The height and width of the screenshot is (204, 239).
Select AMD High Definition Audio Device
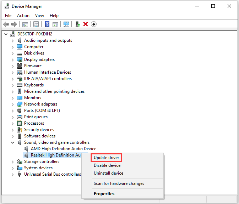[x=64, y=149]
